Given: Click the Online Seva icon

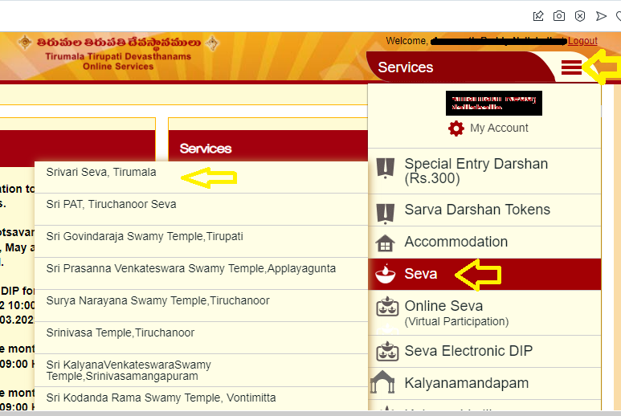Looking at the screenshot, I should (387, 306).
